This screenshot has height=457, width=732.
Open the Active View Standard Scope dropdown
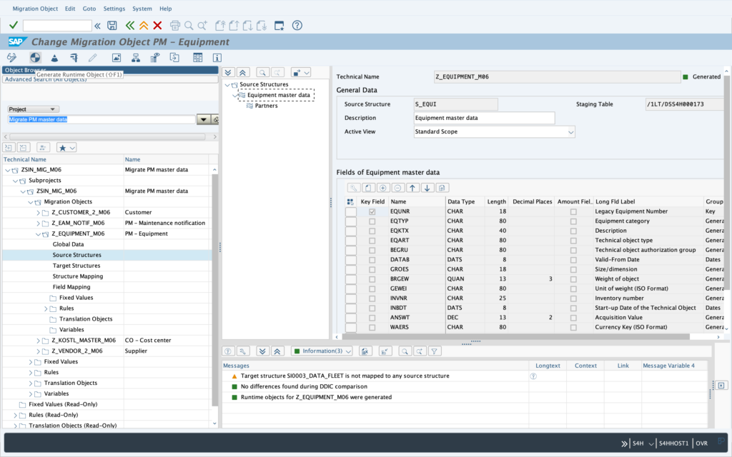570,132
